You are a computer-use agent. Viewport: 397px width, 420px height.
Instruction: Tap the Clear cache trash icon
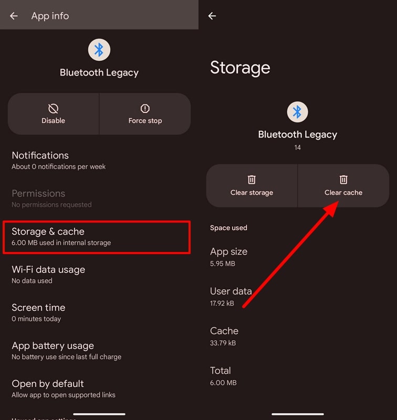point(343,180)
